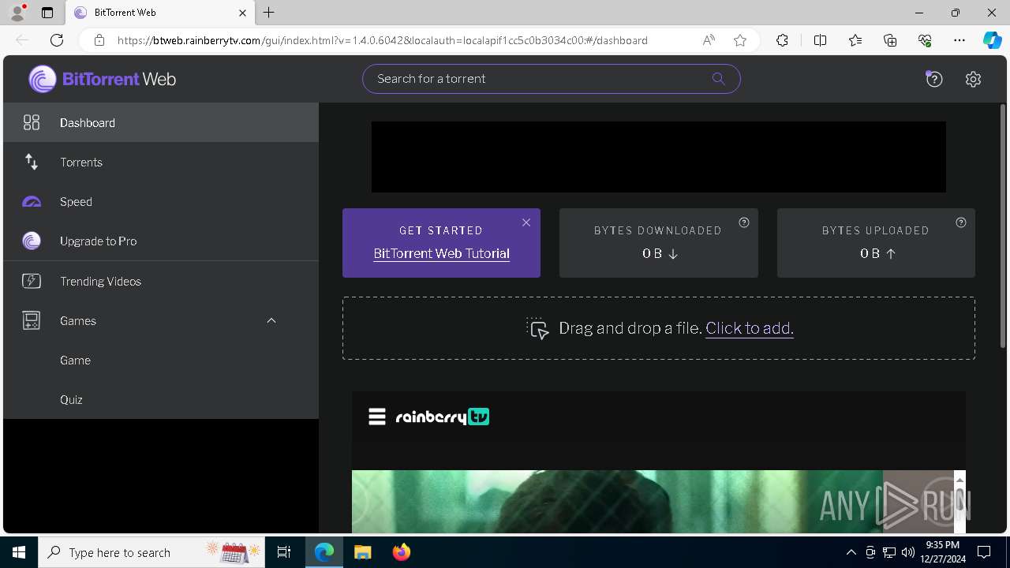This screenshot has width=1010, height=568.
Task: Open Trending Videos menu item
Action: click(161, 281)
